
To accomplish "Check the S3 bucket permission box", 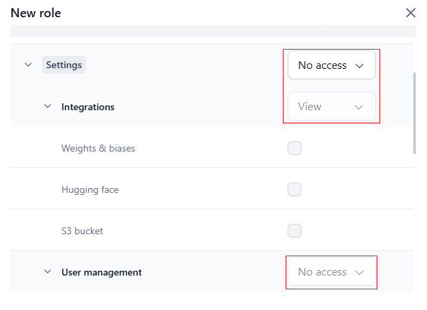I will [295, 231].
